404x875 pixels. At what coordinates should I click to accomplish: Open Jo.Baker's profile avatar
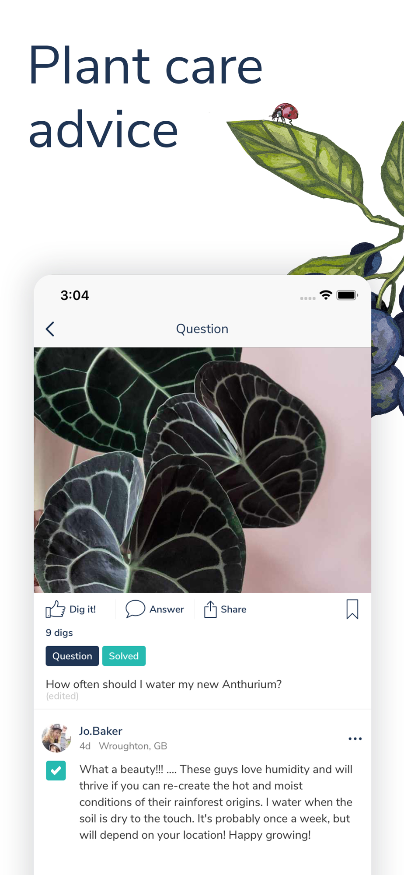click(x=56, y=738)
